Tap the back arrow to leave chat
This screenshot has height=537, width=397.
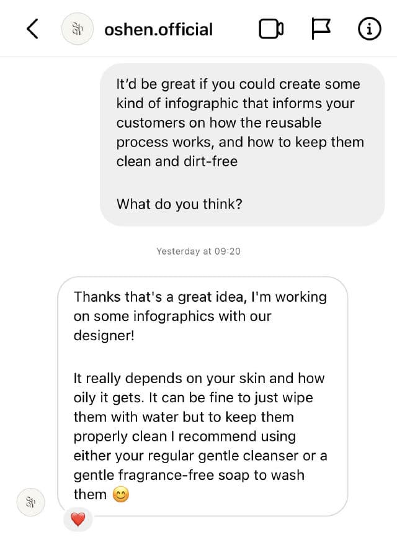[33, 29]
